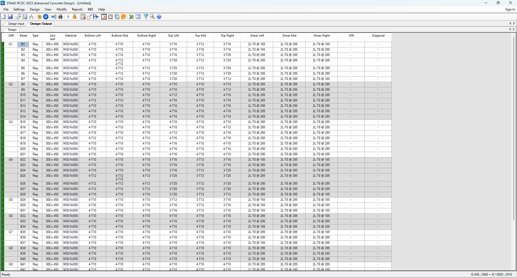Open the BBS menu
Screen dimensions: 517x278
[x=91, y=9]
